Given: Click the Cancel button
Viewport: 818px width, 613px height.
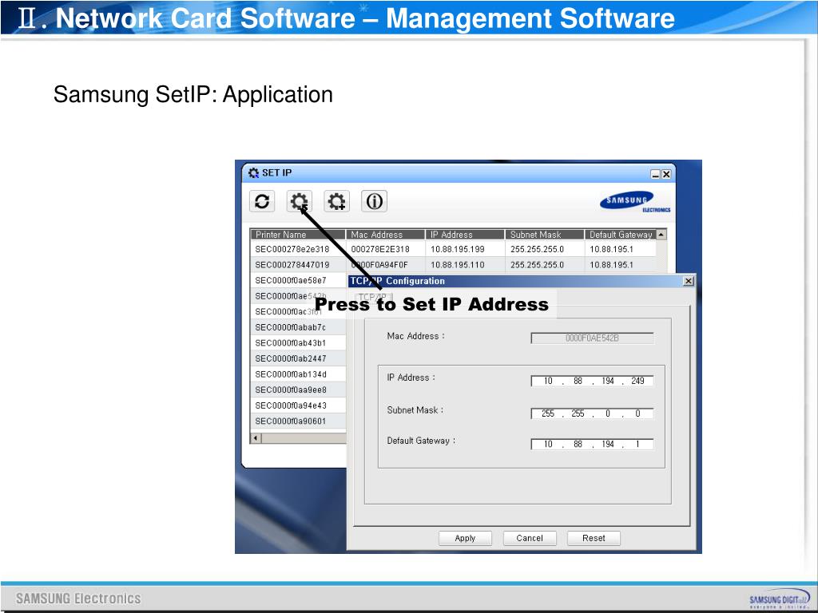Looking at the screenshot, I should click(x=530, y=538).
